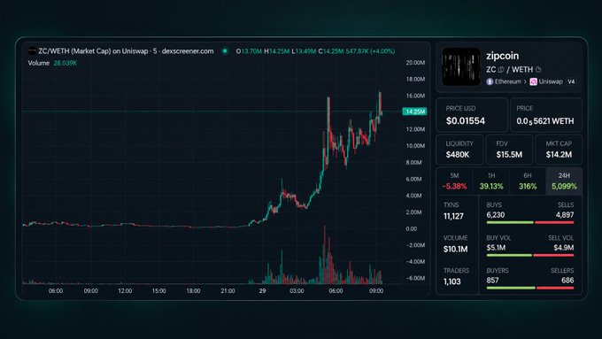Click the SELLERS 686 value
Screen dimensions: 602x339
567,281
